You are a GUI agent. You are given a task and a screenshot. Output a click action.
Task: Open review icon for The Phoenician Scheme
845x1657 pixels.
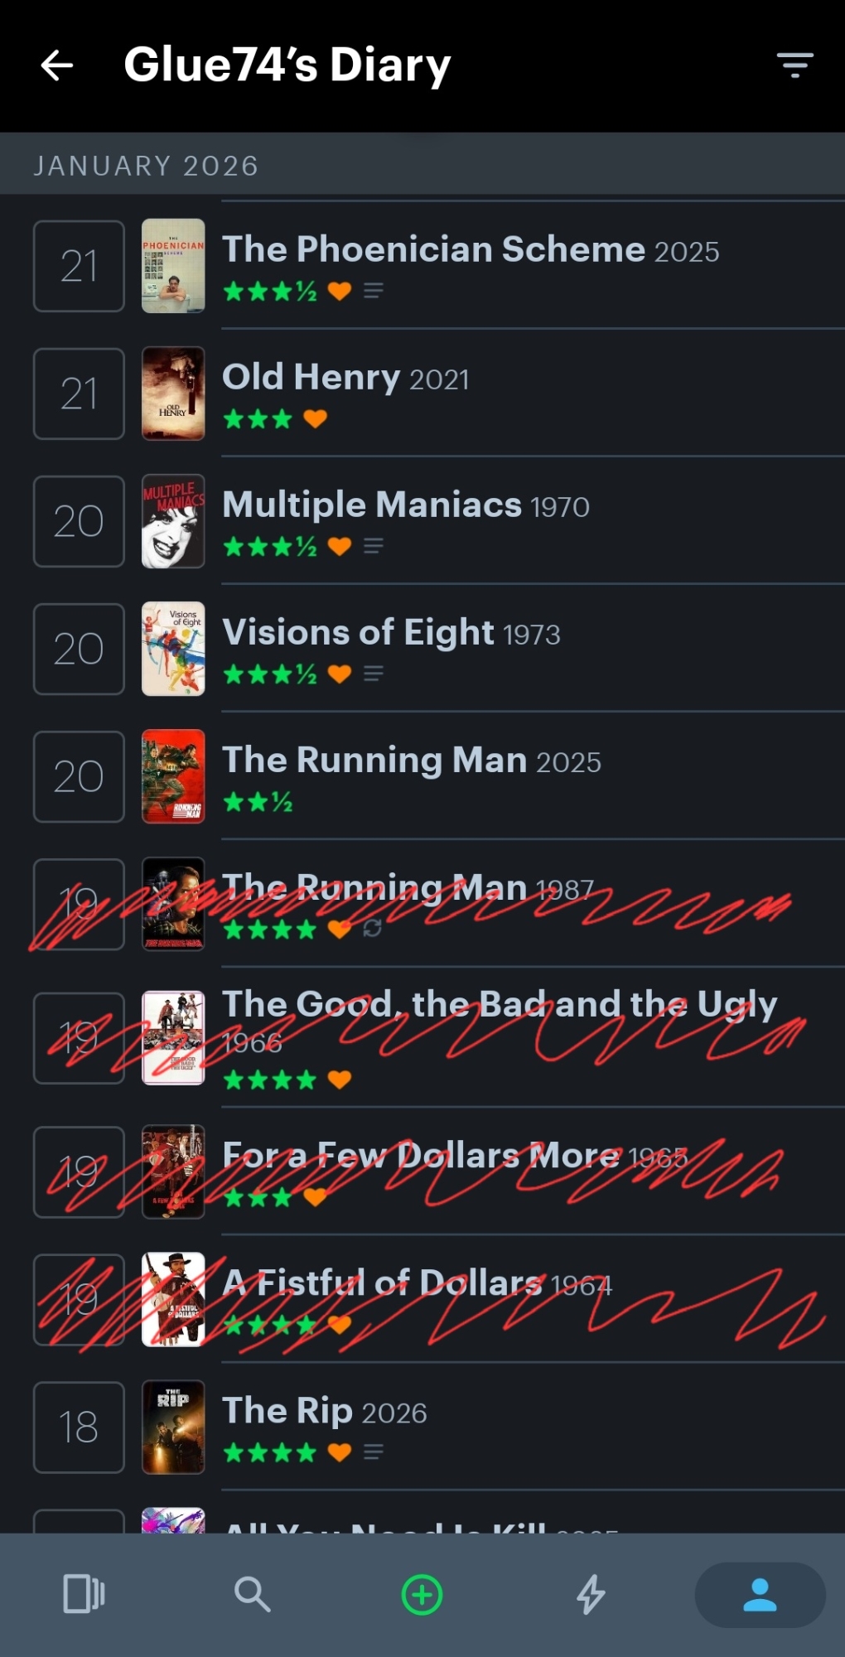click(374, 291)
